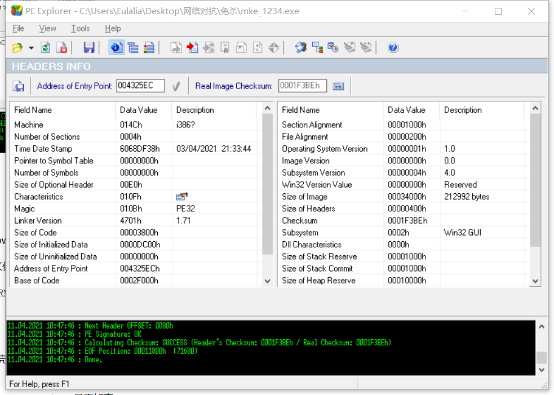Open the Disassembler chip icon
Viewport: 554px width, 395px height.
(x=301, y=48)
